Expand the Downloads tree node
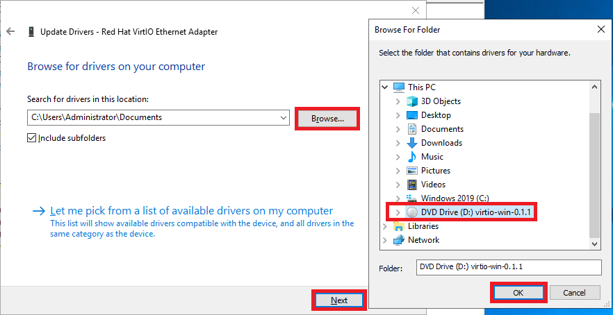This screenshot has width=613, height=315. click(398, 143)
